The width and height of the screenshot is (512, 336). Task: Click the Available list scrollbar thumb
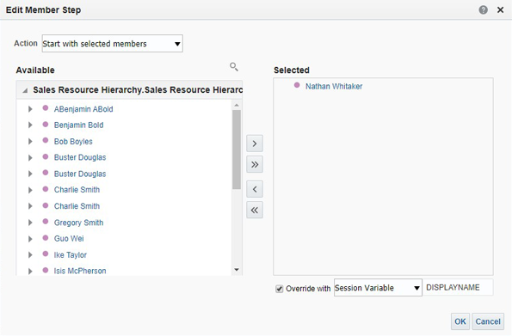pyautogui.click(x=237, y=150)
